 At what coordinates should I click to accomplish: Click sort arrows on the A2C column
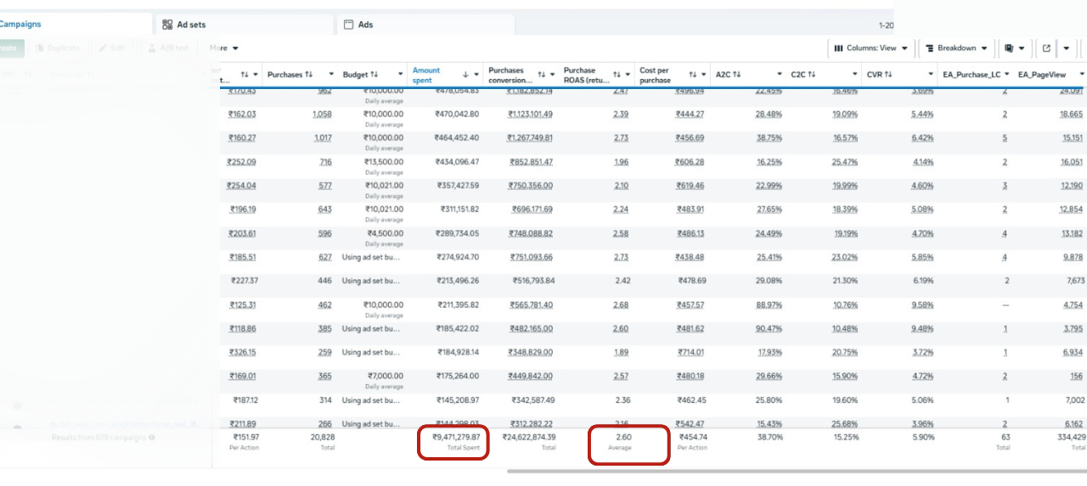click(x=736, y=75)
